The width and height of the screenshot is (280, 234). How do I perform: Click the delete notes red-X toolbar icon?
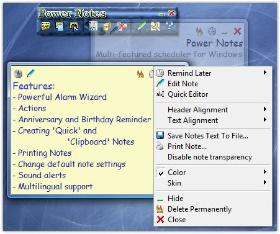(x=122, y=26)
